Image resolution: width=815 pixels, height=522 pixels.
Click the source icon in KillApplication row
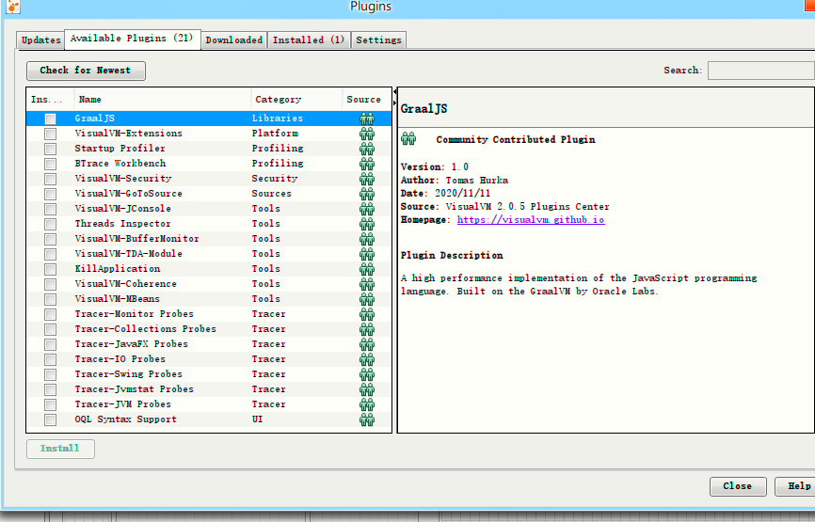pos(367,269)
